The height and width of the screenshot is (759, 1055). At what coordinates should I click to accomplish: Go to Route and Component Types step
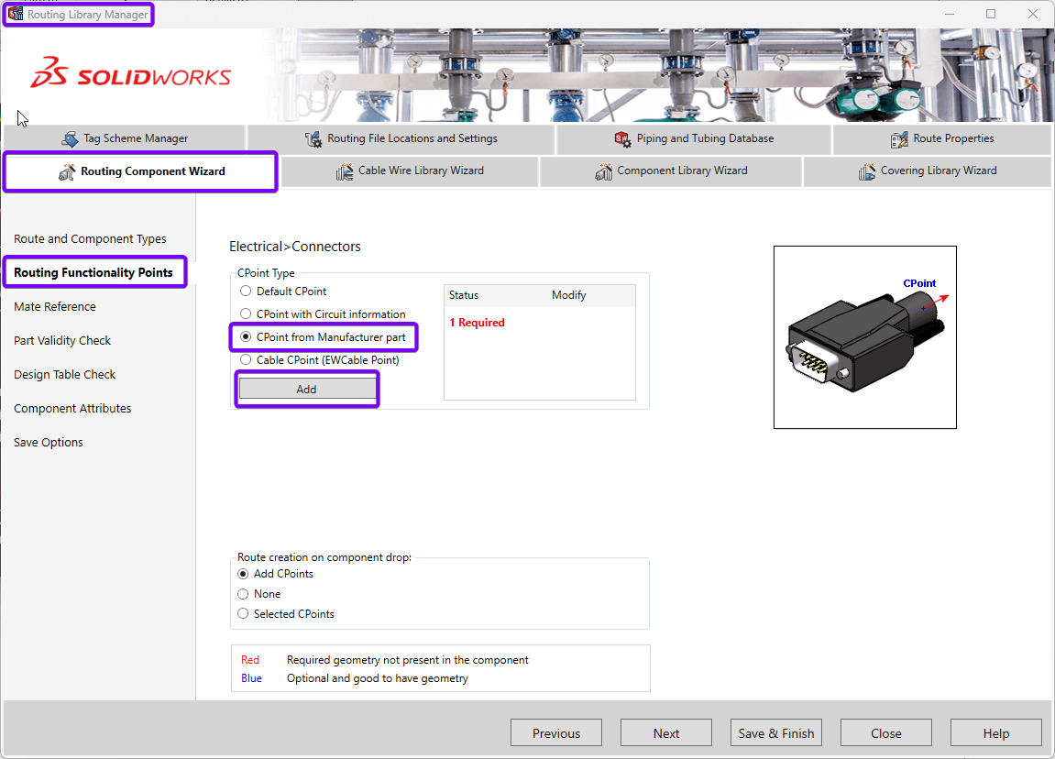tap(90, 239)
